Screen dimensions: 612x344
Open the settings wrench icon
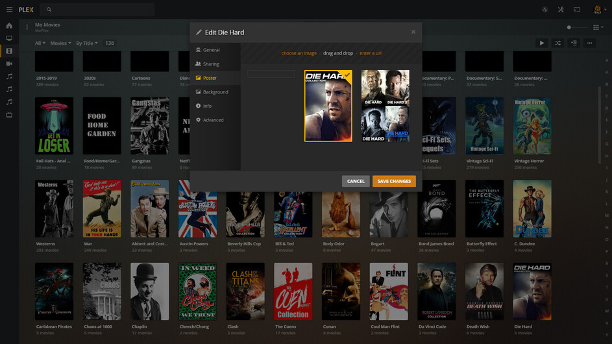[561, 9]
